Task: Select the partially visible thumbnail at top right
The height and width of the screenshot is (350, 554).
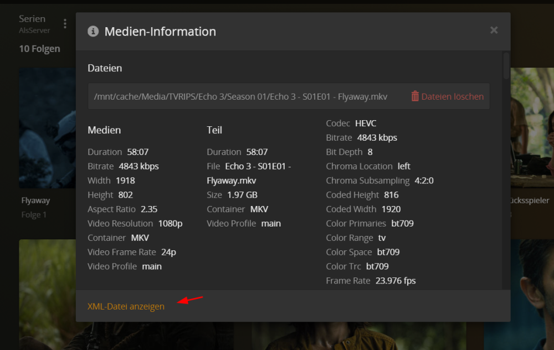Action: [532, 128]
